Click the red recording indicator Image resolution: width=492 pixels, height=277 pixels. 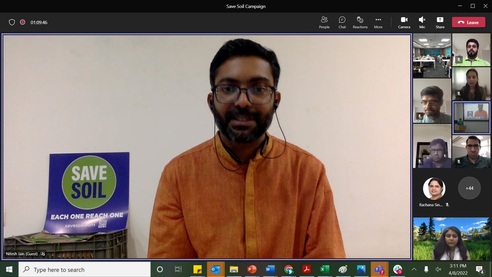[23, 22]
